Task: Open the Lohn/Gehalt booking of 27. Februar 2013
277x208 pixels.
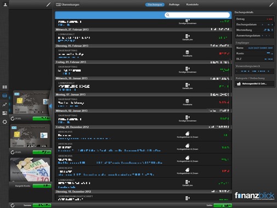Action: click(x=143, y=37)
